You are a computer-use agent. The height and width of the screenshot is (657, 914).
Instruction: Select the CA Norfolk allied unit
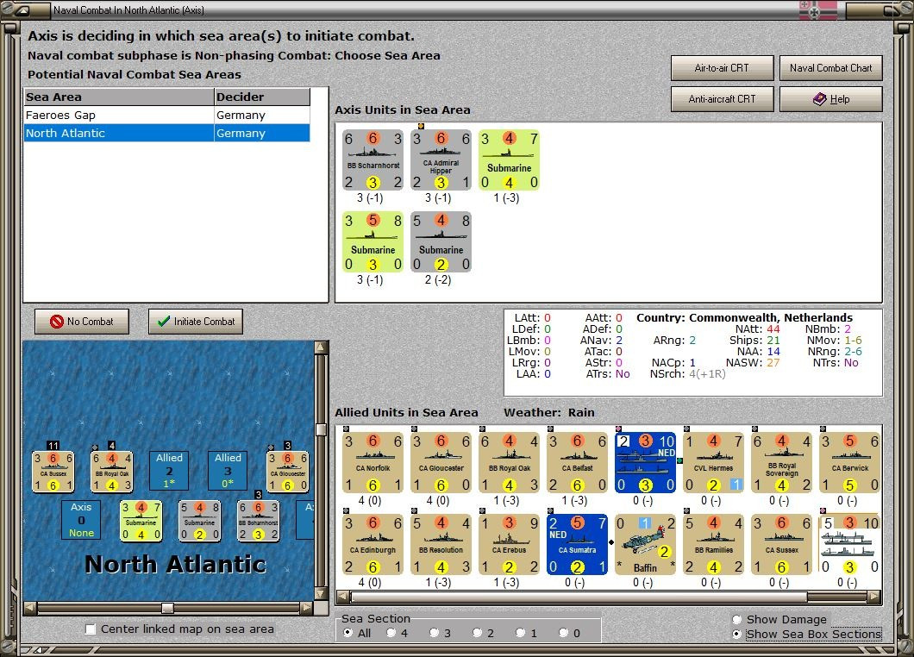(x=373, y=463)
